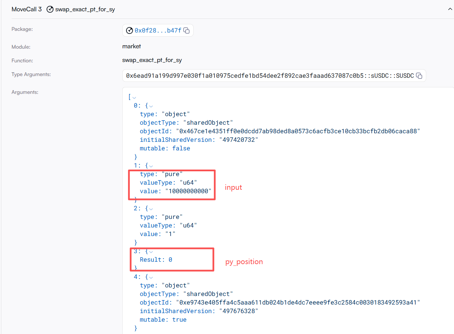The height and width of the screenshot is (334, 454).
Task: Click the compass icon beside the swap_exact_pt_for_sy header
Action: 50,9
